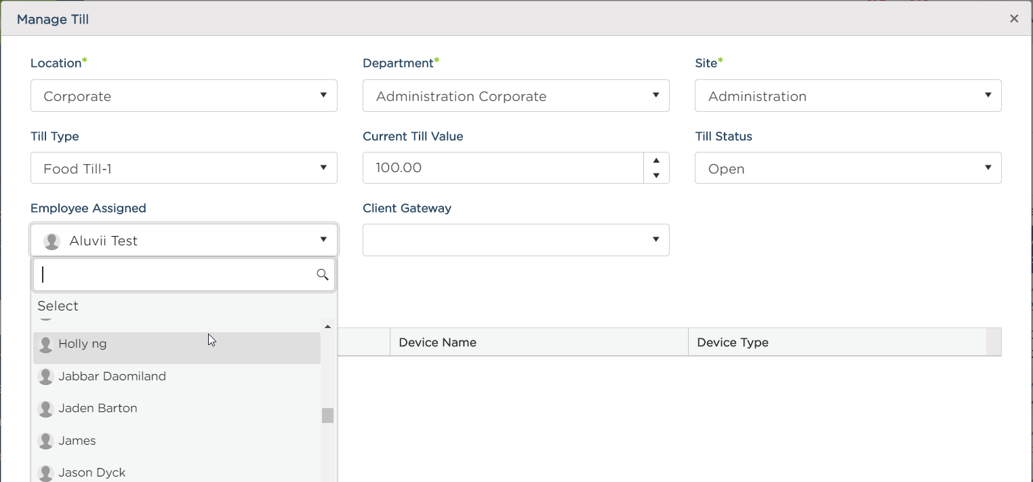The height and width of the screenshot is (482, 1033).
Task: Click the person icon next to Holly ng
Action: point(45,344)
